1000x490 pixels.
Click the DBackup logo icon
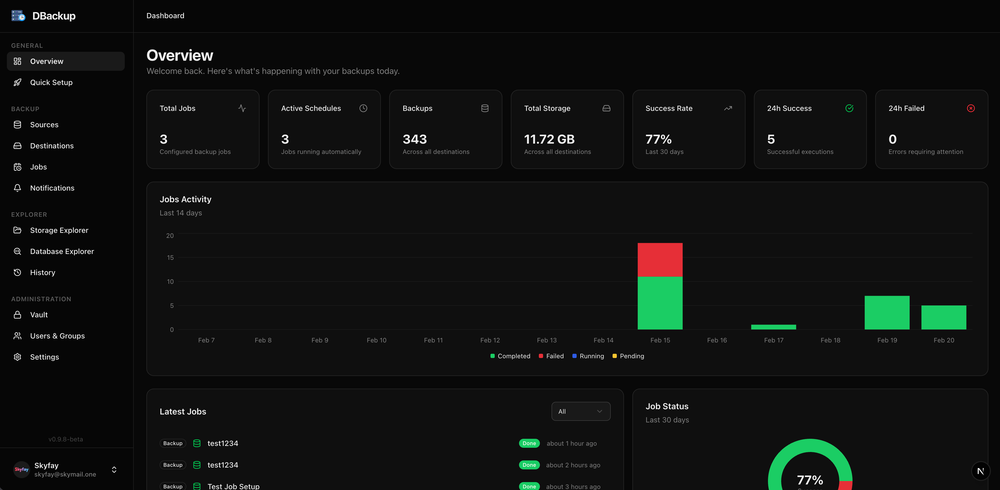pyautogui.click(x=18, y=16)
